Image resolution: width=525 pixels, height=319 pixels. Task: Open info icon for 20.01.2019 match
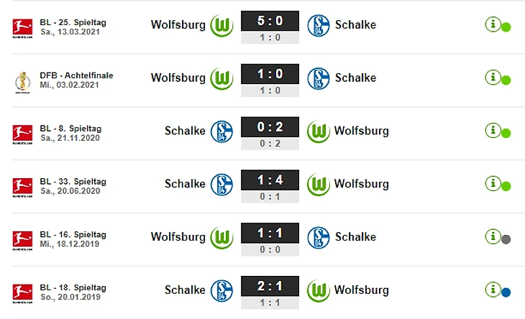pos(493,290)
